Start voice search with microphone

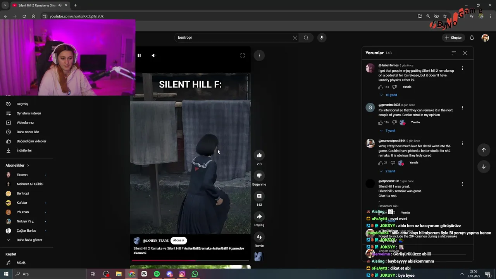tap(322, 38)
